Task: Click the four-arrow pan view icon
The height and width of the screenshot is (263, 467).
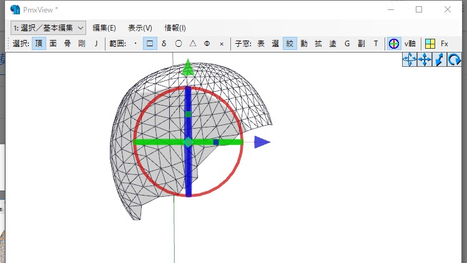Action: pos(425,60)
